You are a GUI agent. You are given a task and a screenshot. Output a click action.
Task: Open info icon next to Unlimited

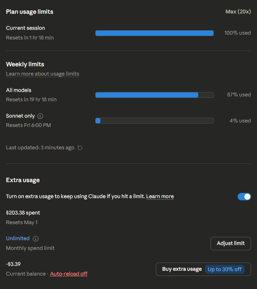click(36, 239)
